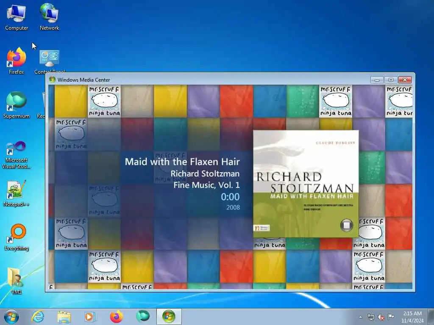Click the 0:00 elapsed time display
This screenshot has width=434, height=325.
(230, 197)
